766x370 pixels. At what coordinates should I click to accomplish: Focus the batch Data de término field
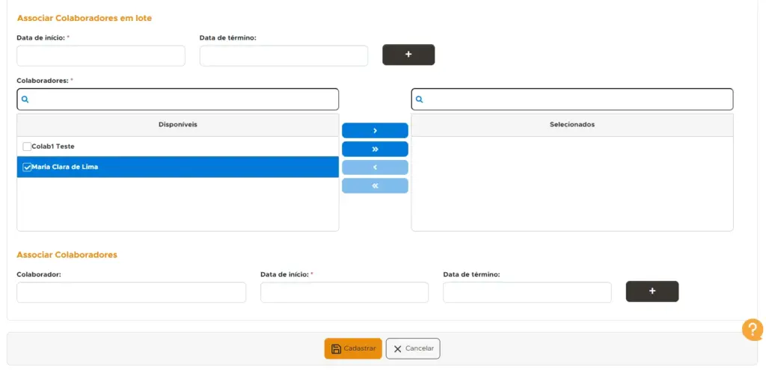pyautogui.click(x=284, y=55)
